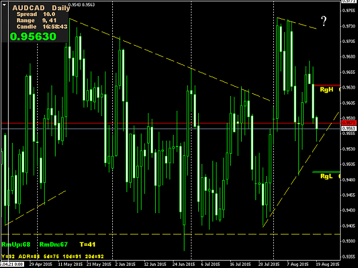
Task: Click the RmUp:68 indicator text
Action: point(16,245)
